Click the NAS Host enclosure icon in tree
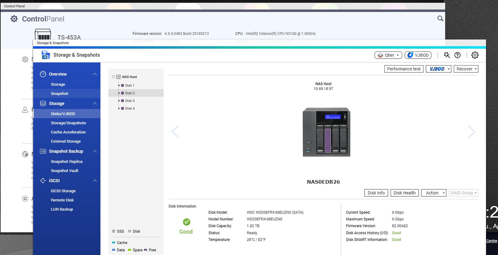The image size is (498, 255). [118, 77]
